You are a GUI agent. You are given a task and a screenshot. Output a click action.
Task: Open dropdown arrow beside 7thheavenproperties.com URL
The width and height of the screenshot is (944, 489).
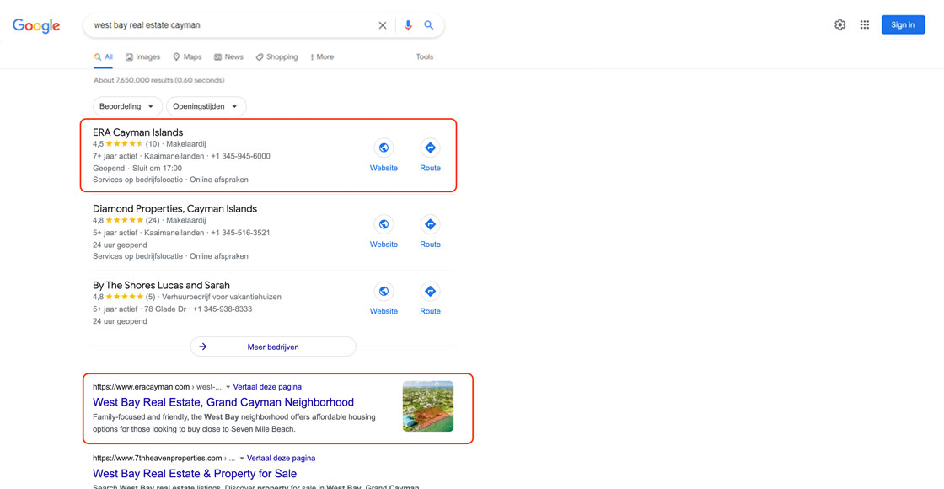tap(241, 459)
